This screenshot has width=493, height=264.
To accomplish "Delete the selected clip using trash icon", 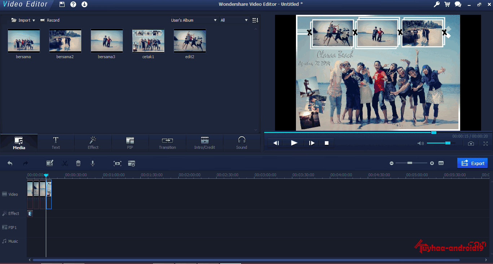I will point(78,164).
